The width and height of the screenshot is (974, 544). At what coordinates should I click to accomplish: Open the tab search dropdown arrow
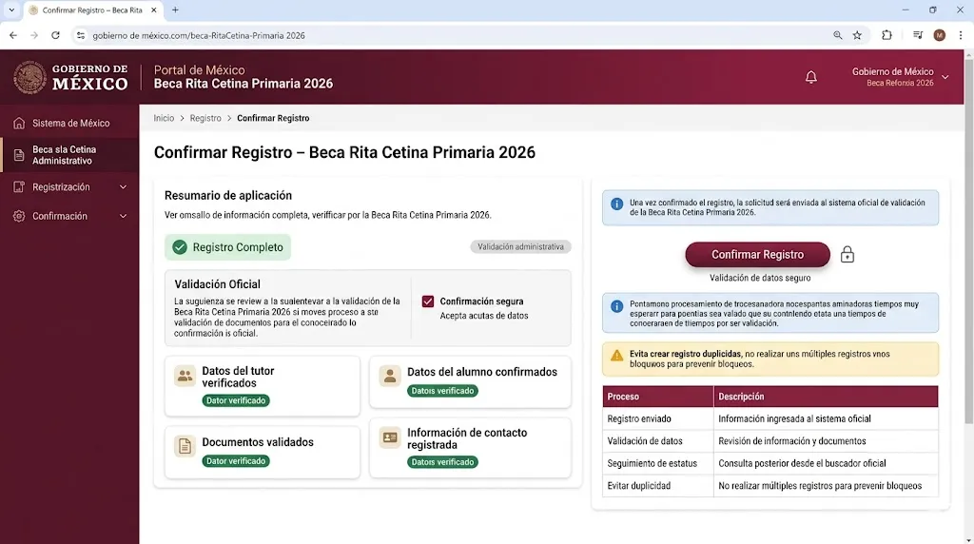[11, 10]
